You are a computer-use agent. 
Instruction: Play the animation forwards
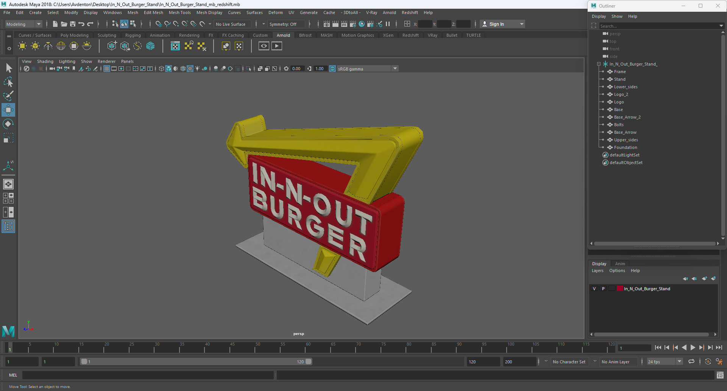point(693,347)
